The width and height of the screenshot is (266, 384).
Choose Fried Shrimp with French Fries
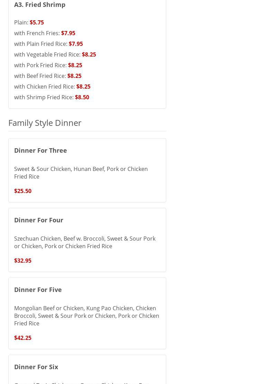45,33
